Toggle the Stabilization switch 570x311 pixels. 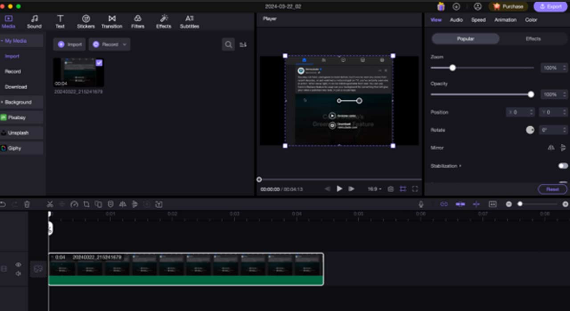pos(563,166)
